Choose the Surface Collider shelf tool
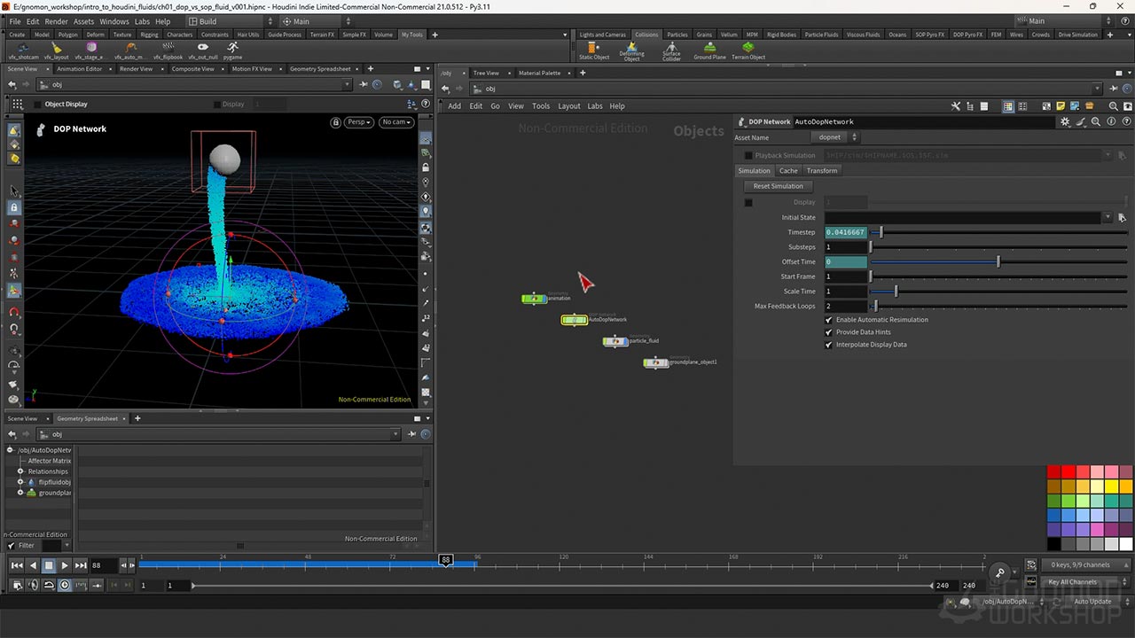The width and height of the screenshot is (1135, 638). pyautogui.click(x=671, y=50)
